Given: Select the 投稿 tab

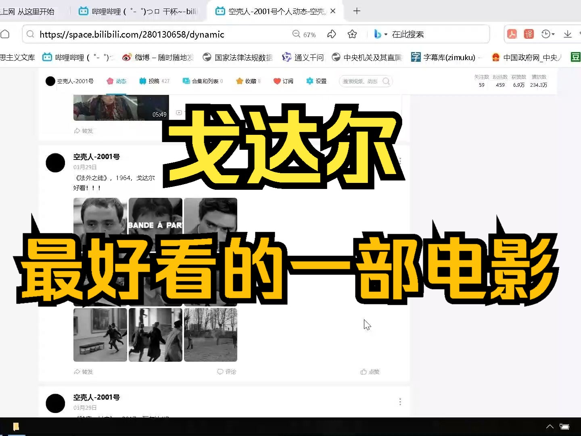Looking at the screenshot, I should [x=154, y=81].
